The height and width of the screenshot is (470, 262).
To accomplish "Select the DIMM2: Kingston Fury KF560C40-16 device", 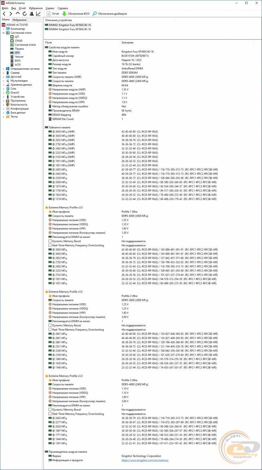I will tap(68, 25).
